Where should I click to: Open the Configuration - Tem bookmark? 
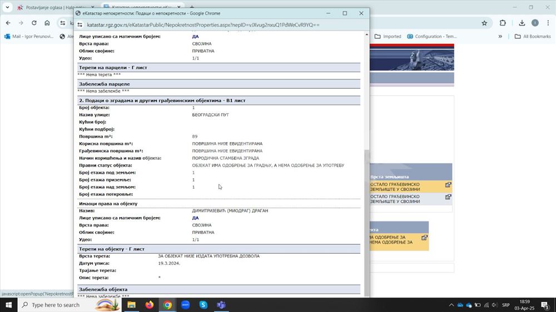coord(432,37)
